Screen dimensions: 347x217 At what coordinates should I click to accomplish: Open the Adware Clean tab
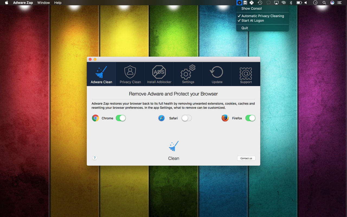coord(101,74)
